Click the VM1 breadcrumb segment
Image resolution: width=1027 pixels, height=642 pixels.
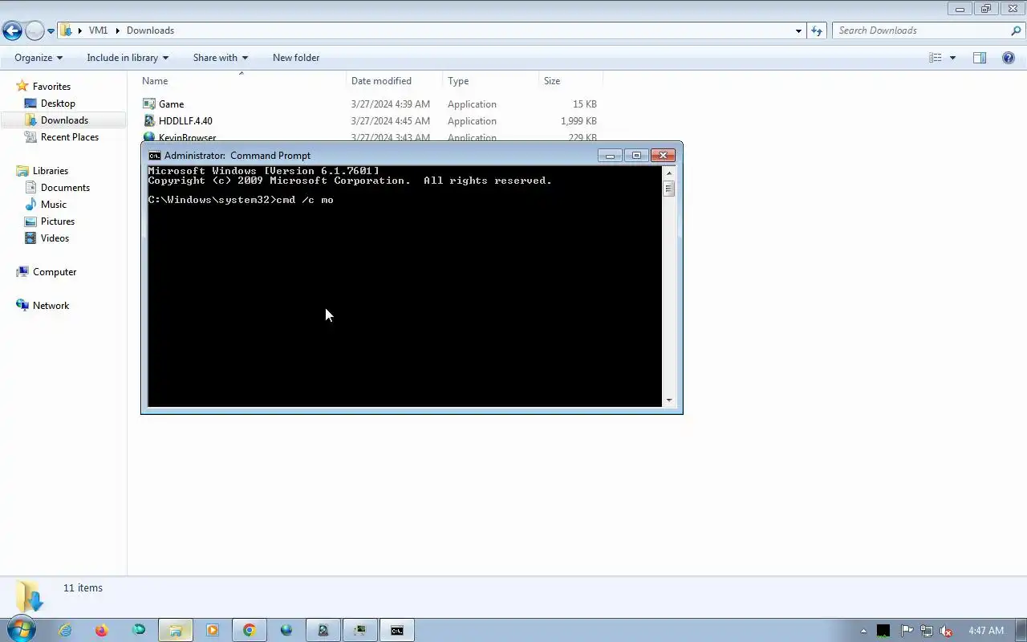click(98, 30)
